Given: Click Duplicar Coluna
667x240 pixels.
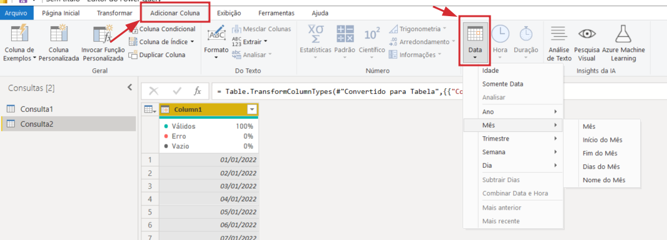Looking at the screenshot, I should [x=157, y=55].
